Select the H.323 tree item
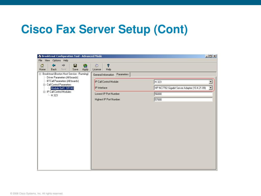 click(x=54, y=95)
